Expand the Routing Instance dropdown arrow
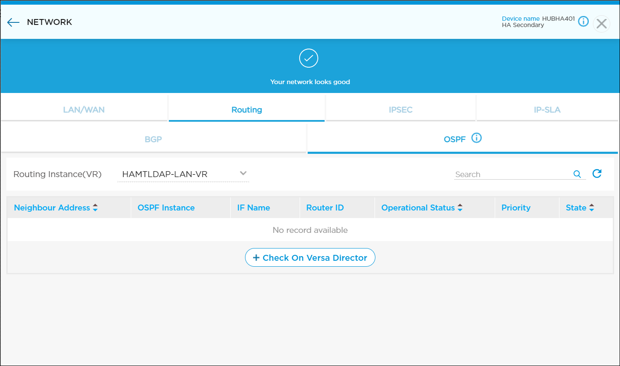 tap(243, 173)
